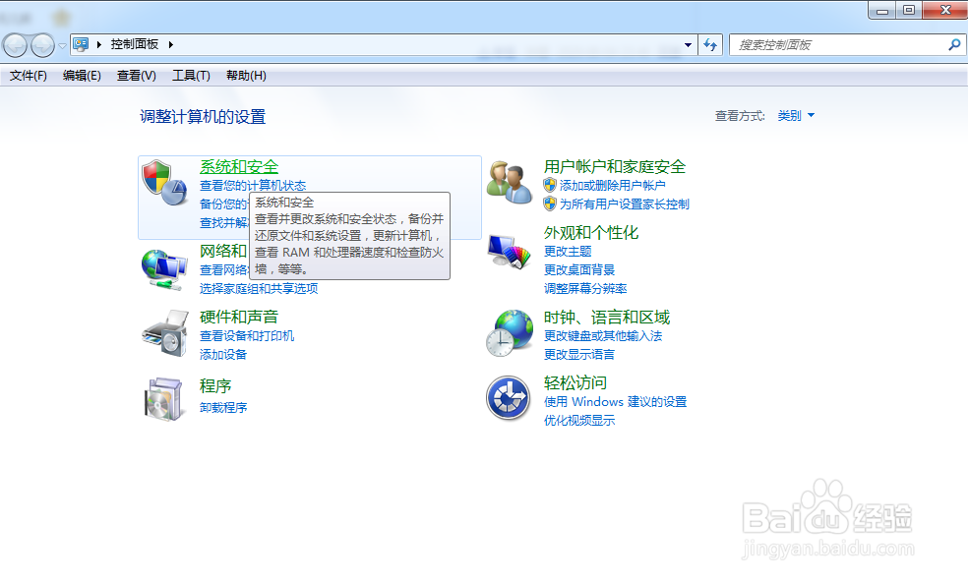Open the 查看 menu
The width and height of the screenshot is (968, 582).
point(136,75)
